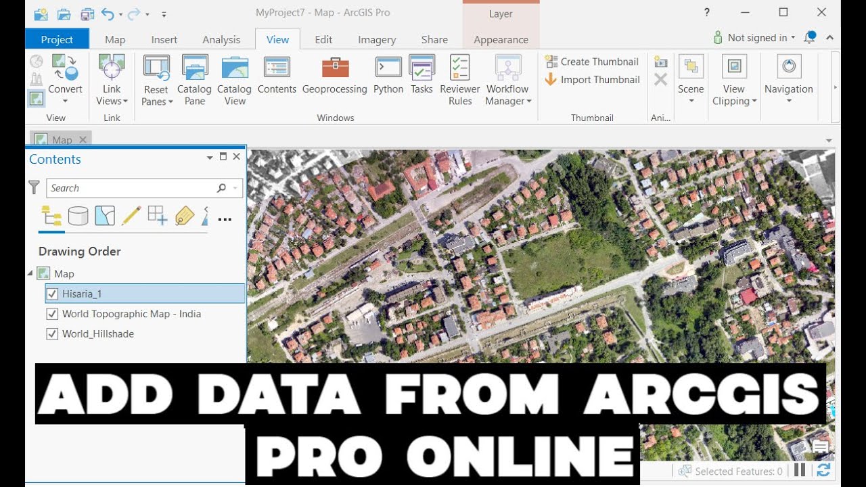Click the Undo arrow icon
Viewport: 866px width, 487px height.
(108, 14)
